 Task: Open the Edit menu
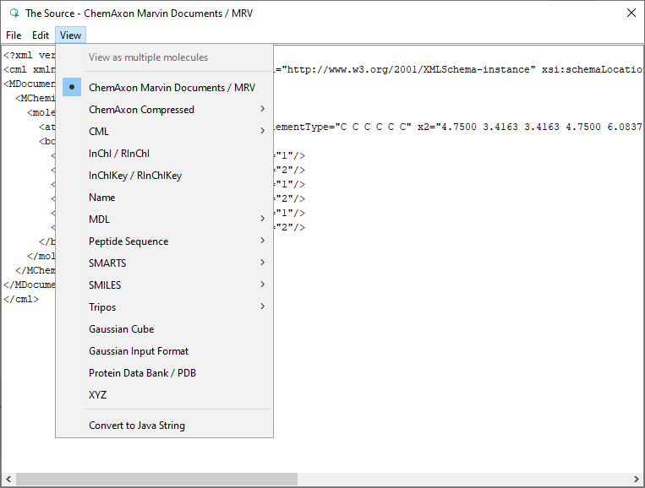point(41,35)
